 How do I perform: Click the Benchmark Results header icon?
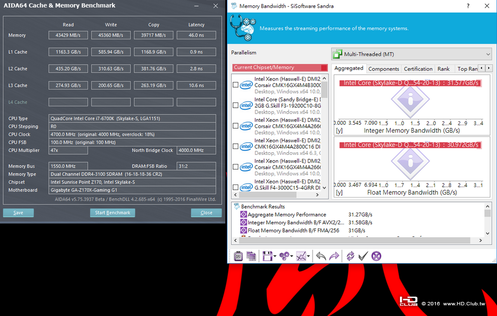point(236,207)
